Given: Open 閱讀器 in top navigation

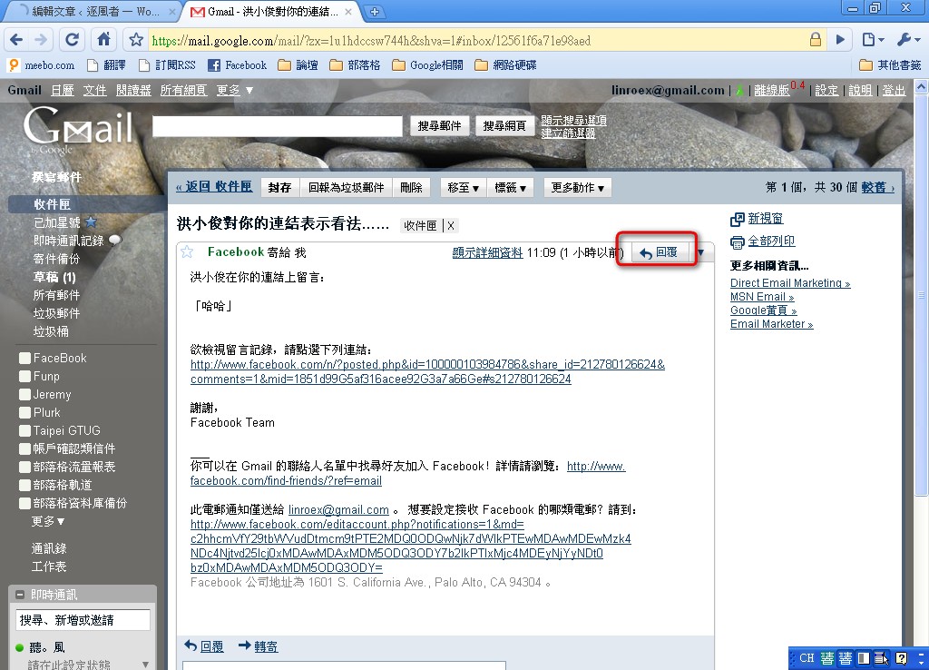Looking at the screenshot, I should tap(133, 90).
